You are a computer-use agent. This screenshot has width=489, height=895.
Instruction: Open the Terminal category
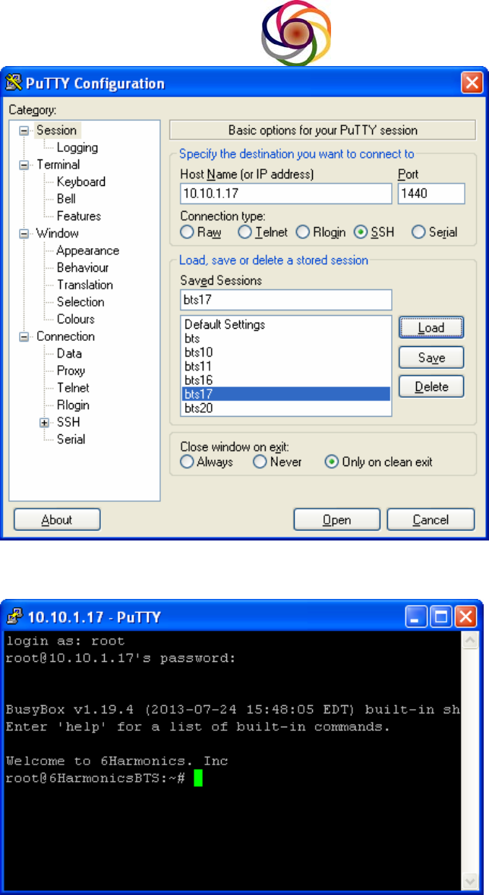(58, 165)
